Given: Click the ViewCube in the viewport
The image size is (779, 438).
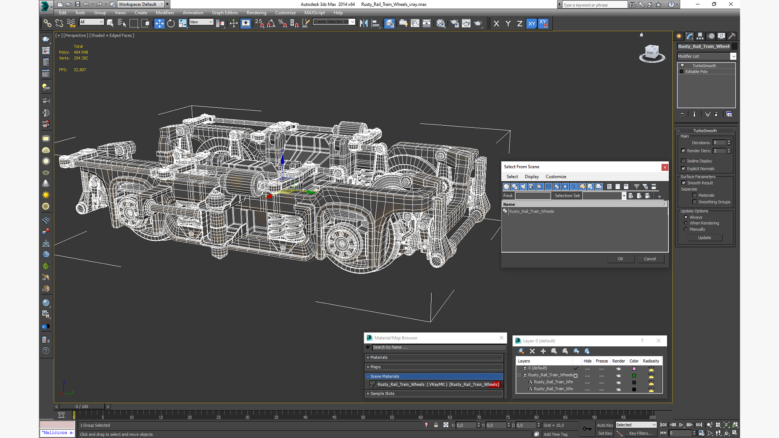Looking at the screenshot, I should [x=652, y=53].
